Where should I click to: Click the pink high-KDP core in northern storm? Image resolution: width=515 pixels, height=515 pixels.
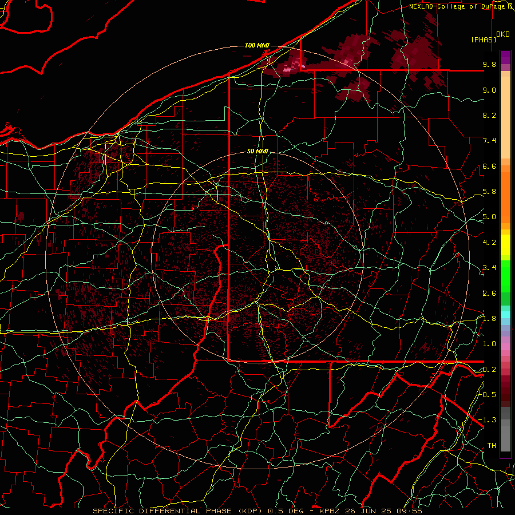[x=288, y=69]
